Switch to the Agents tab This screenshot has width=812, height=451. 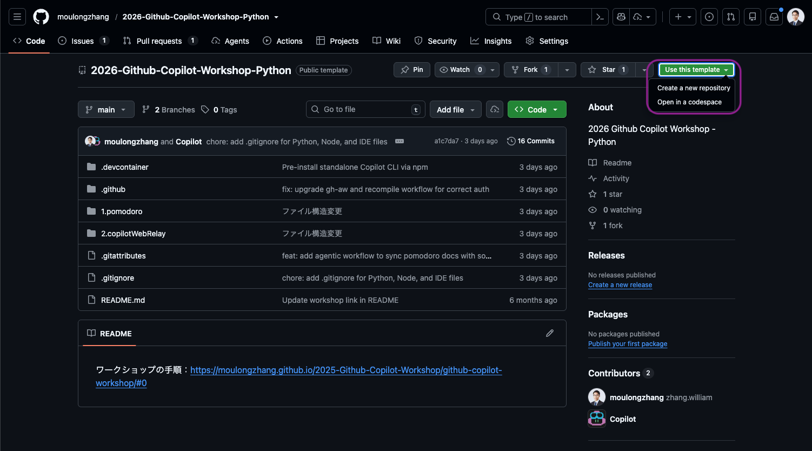[x=230, y=41]
